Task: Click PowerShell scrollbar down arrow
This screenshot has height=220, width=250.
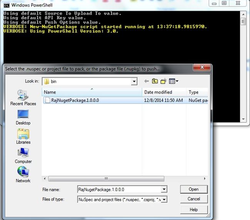Action: coord(243,119)
